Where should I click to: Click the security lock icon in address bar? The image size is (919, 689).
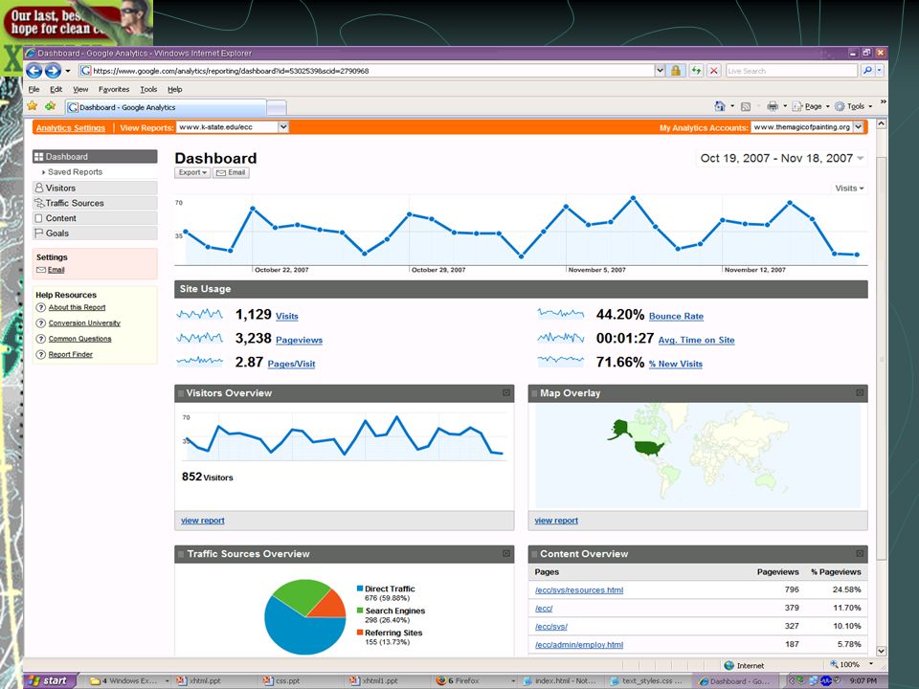[x=676, y=71]
